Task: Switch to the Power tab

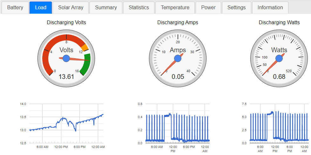Action: (208, 7)
